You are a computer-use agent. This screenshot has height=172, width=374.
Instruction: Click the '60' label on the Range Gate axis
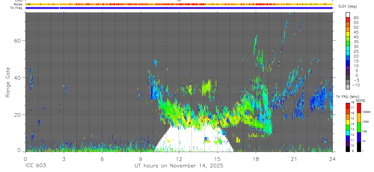click(x=17, y=40)
